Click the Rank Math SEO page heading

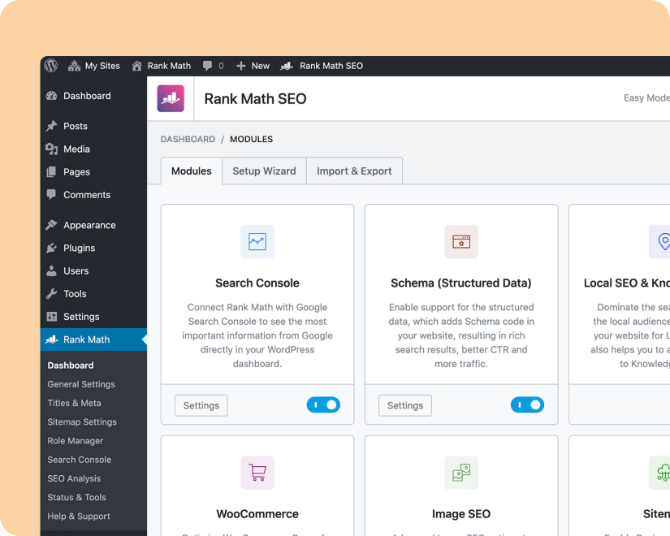(x=255, y=99)
